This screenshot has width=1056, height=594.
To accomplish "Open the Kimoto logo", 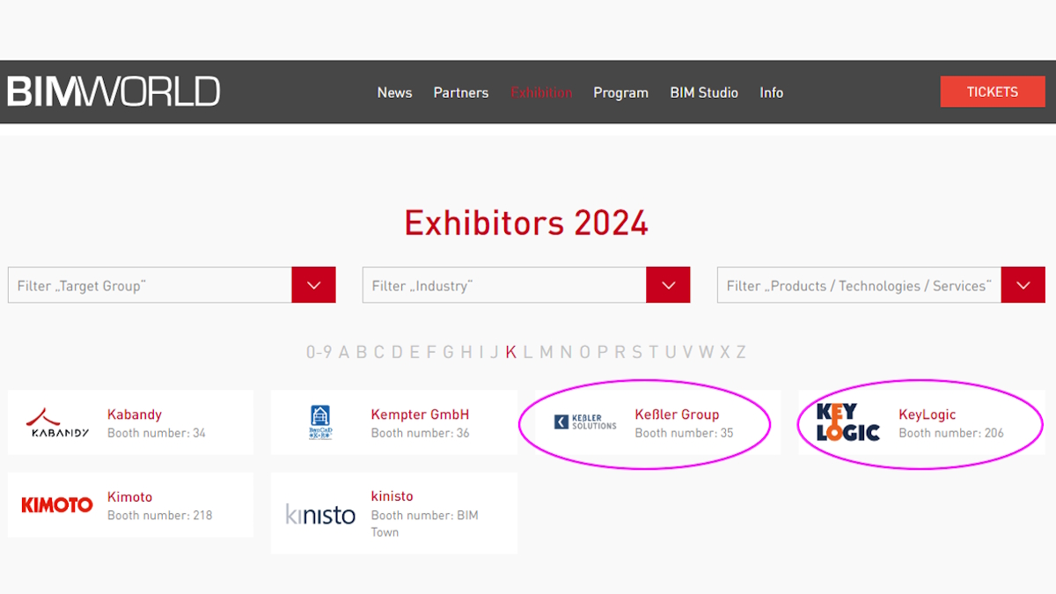I will tap(57, 505).
